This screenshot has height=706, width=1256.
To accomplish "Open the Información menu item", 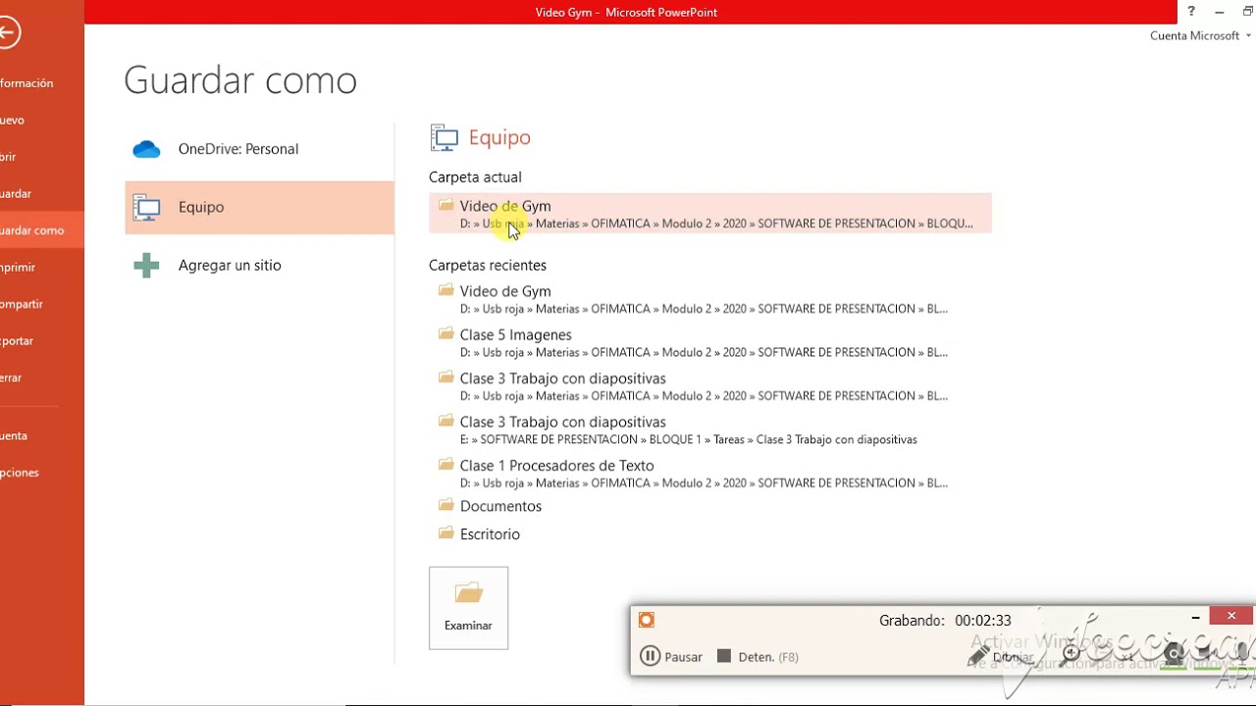I will (42, 83).
